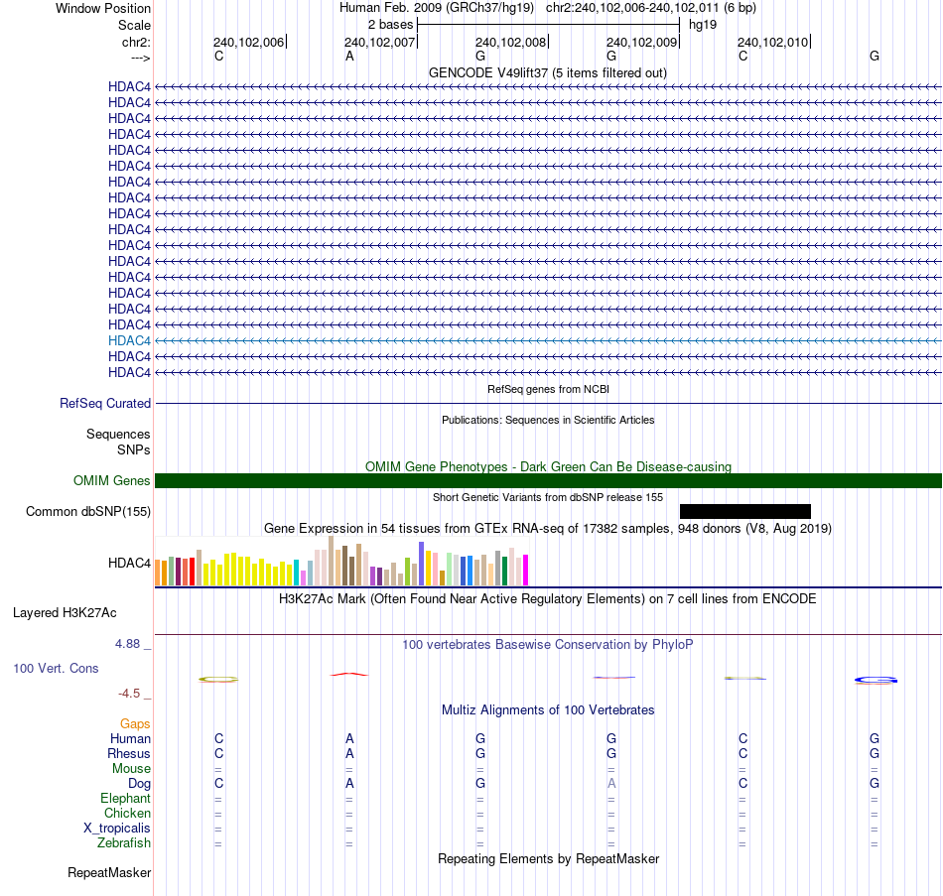The height and width of the screenshot is (896, 943).
Task: Click the OMIM Genes track label
Action: [111, 481]
